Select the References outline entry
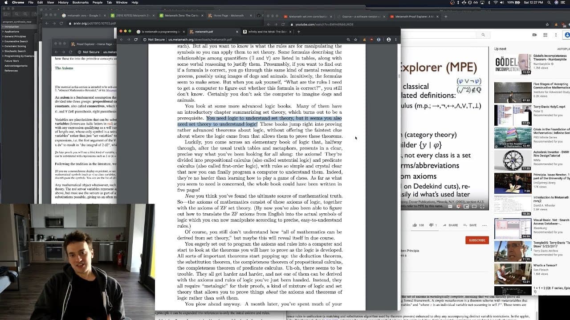Screen dimensions: 570x320 pos(11,71)
